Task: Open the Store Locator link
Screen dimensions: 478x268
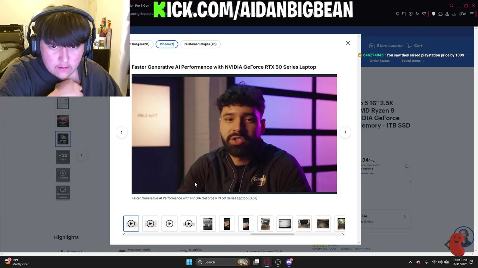Action: (x=386, y=45)
